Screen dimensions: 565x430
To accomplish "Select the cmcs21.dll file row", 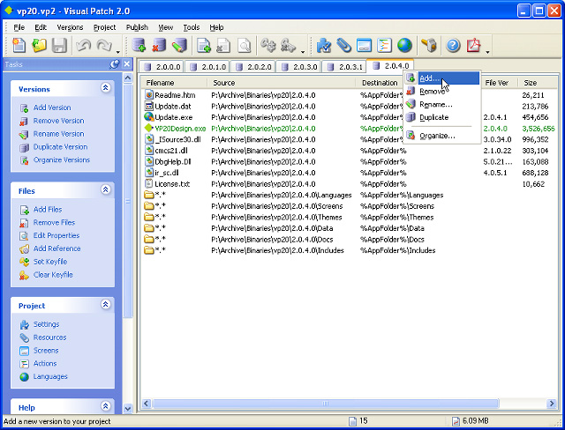I will (x=350, y=151).
